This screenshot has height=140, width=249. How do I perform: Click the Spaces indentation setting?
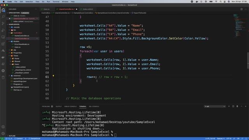tap(221, 138)
